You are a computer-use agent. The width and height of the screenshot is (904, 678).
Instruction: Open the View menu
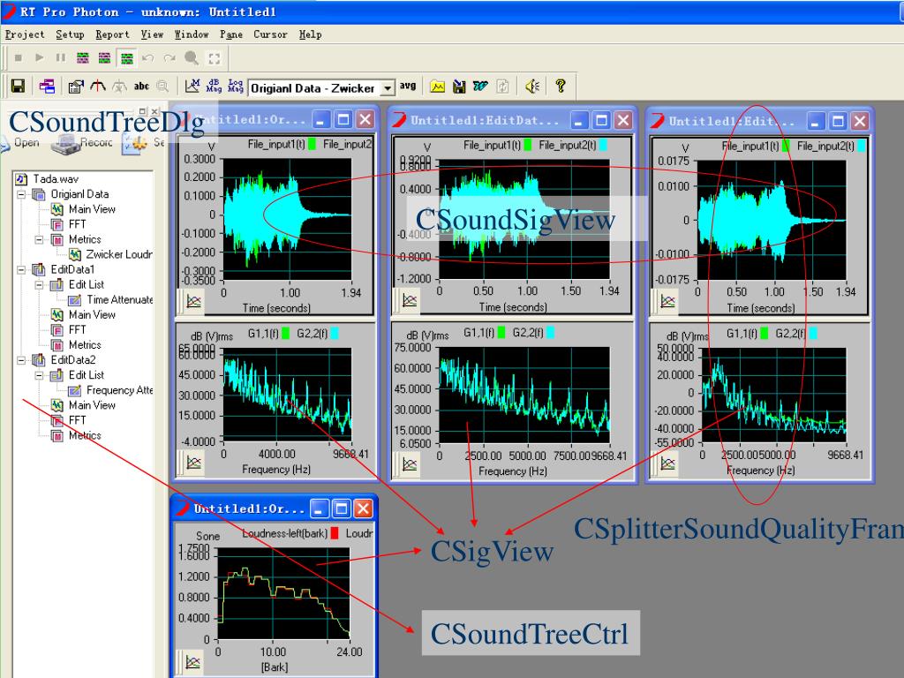pyautogui.click(x=152, y=34)
